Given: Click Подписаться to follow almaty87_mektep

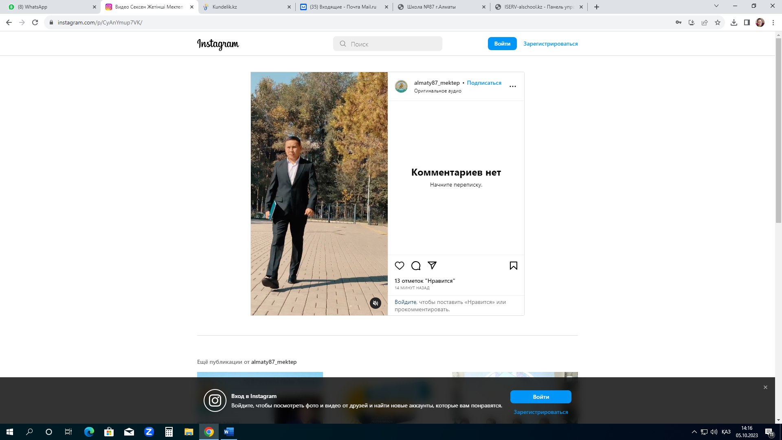Looking at the screenshot, I should [484, 83].
